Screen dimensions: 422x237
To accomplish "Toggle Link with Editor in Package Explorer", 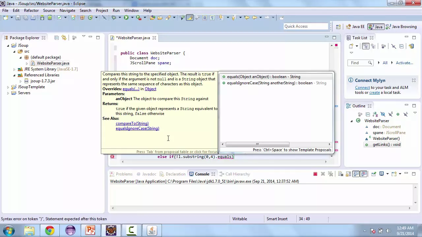I will click(64, 38).
